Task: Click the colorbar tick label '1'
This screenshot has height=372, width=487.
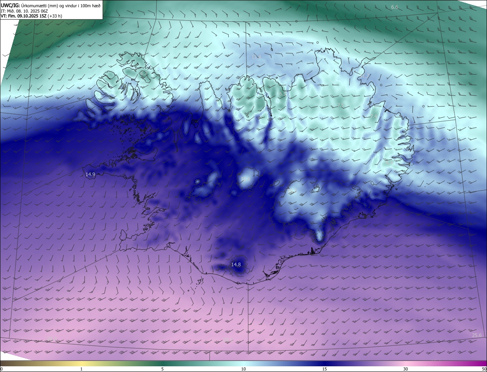Action: tap(82, 369)
